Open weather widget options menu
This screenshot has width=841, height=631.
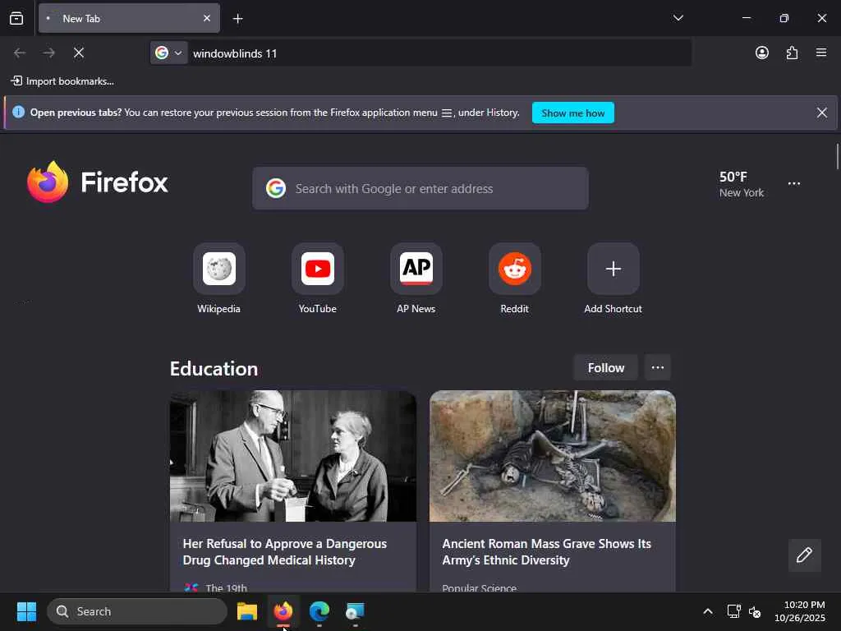[x=794, y=183]
